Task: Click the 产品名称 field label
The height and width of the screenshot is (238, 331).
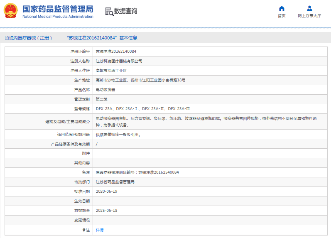Action: pos(82,90)
